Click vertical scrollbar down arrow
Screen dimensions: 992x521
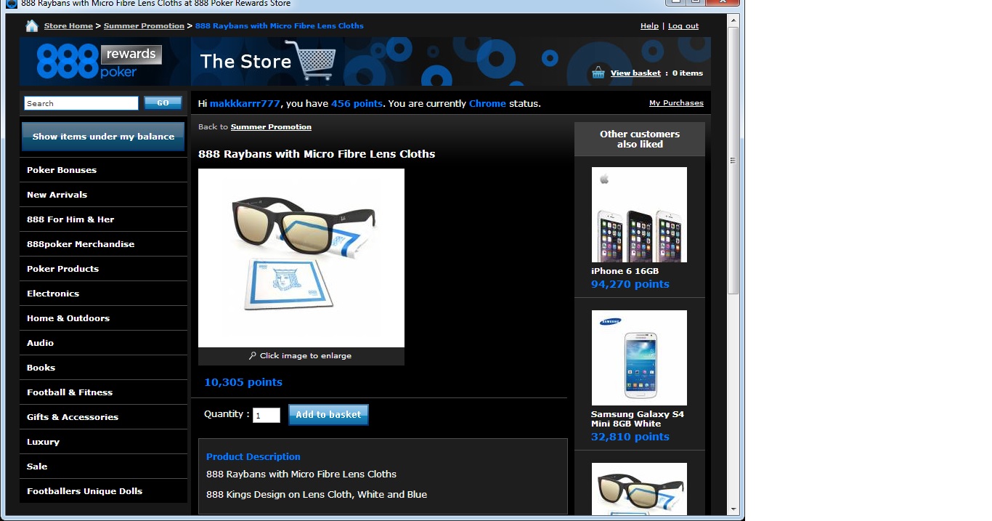point(733,509)
